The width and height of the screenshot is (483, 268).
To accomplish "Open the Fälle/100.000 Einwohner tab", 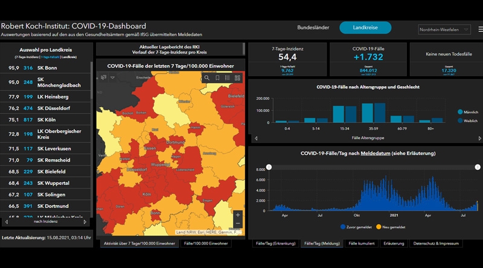I will [x=206, y=243].
